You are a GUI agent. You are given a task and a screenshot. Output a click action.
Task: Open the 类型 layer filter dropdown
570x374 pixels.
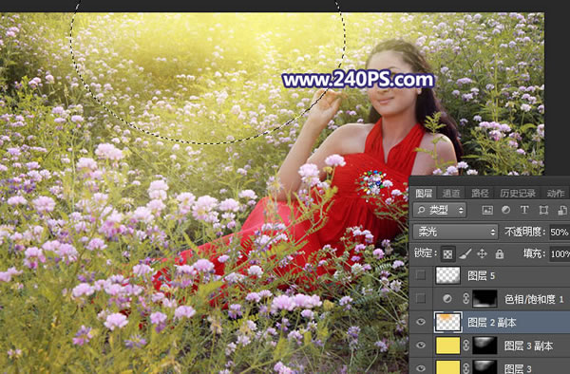pos(440,210)
